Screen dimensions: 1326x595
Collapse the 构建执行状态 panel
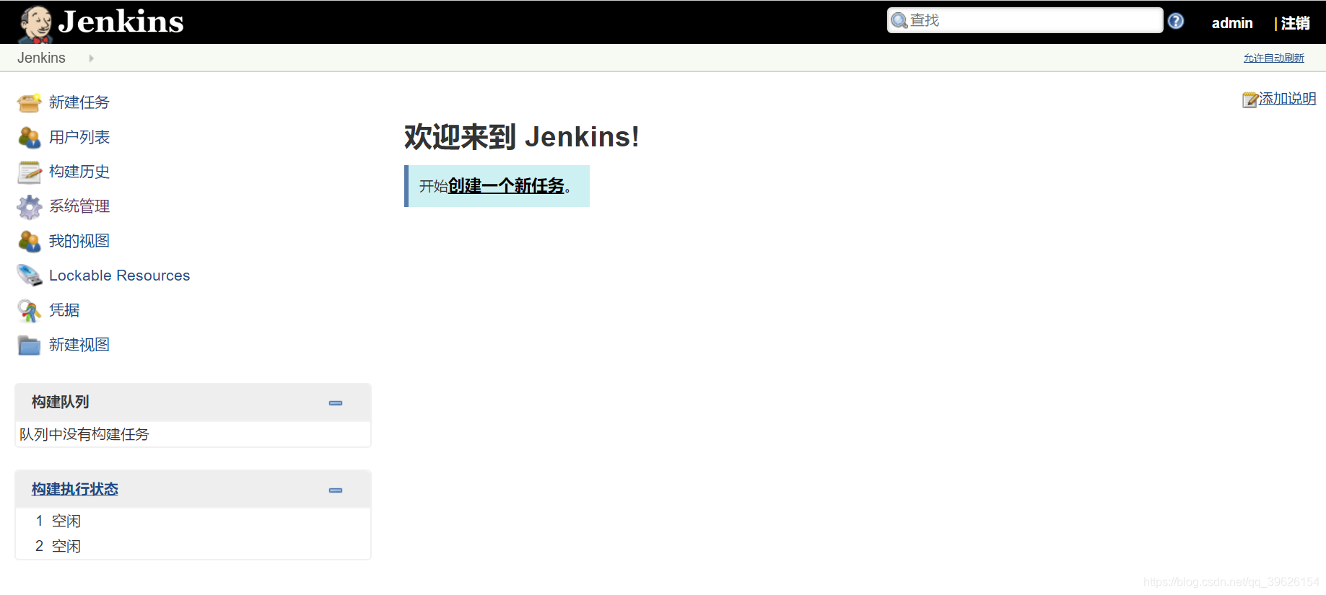pos(336,490)
